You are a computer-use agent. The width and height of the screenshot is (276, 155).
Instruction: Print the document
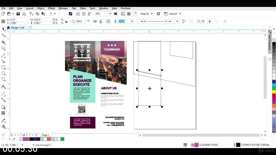24,14
